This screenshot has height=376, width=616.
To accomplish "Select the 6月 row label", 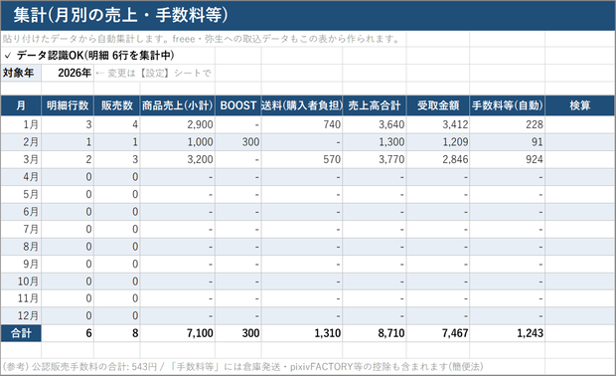I will click(21, 212).
